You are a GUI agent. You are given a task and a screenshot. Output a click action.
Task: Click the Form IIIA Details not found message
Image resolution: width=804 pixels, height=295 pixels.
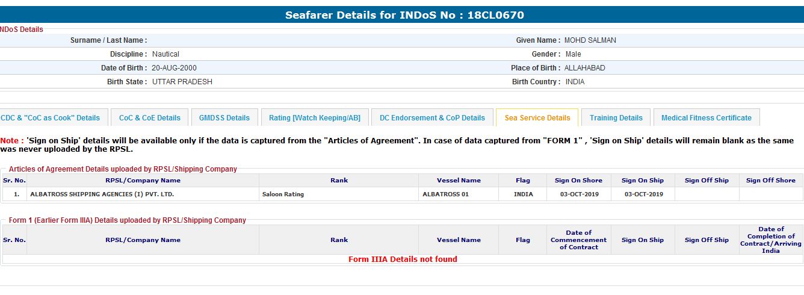[x=403, y=259]
